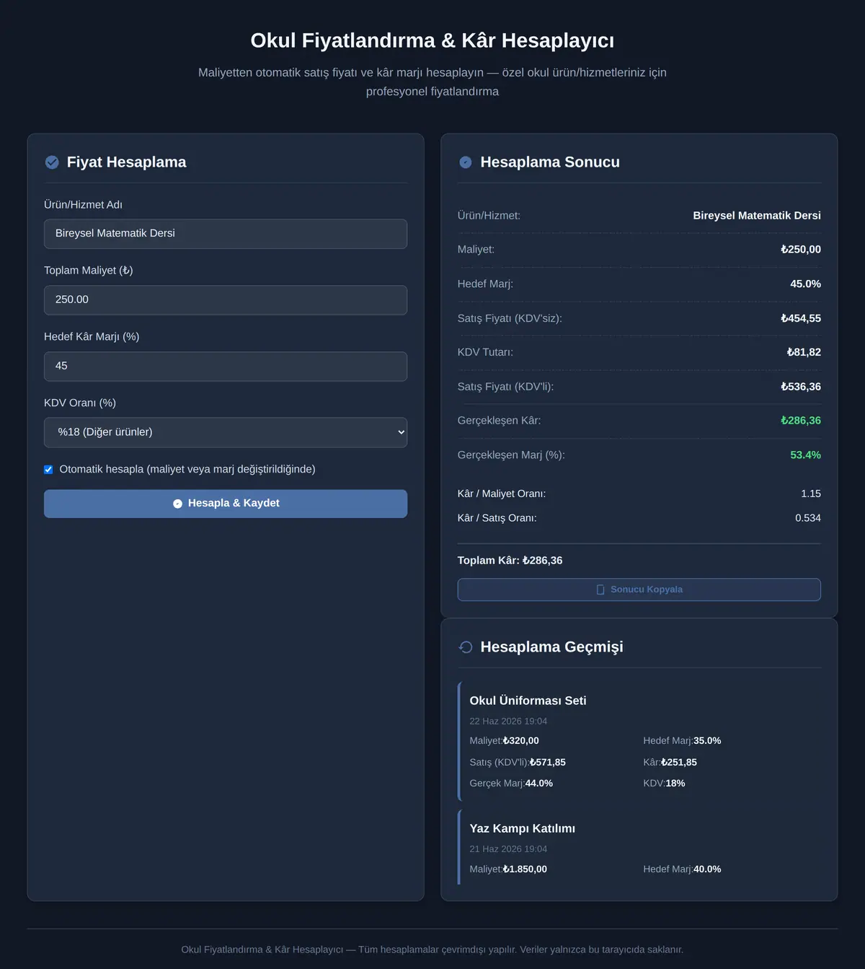Click the Hesapla & Kaydet button
Image resolution: width=865 pixels, height=969 pixels.
[226, 504]
